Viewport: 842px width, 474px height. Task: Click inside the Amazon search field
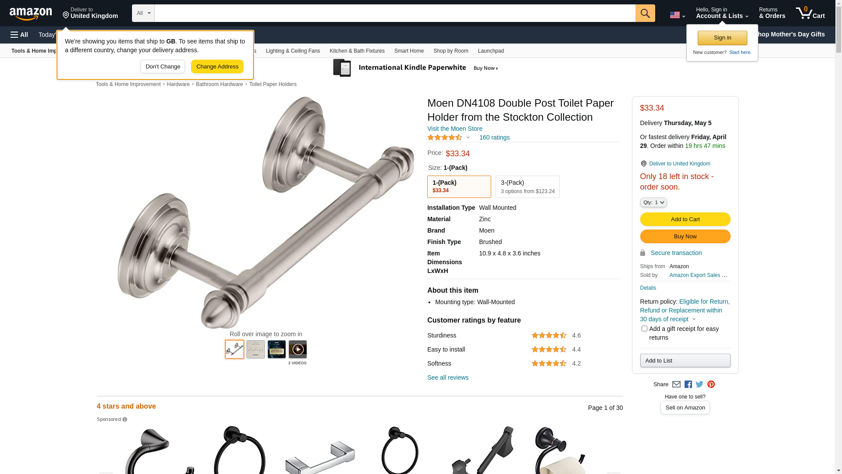[395, 13]
